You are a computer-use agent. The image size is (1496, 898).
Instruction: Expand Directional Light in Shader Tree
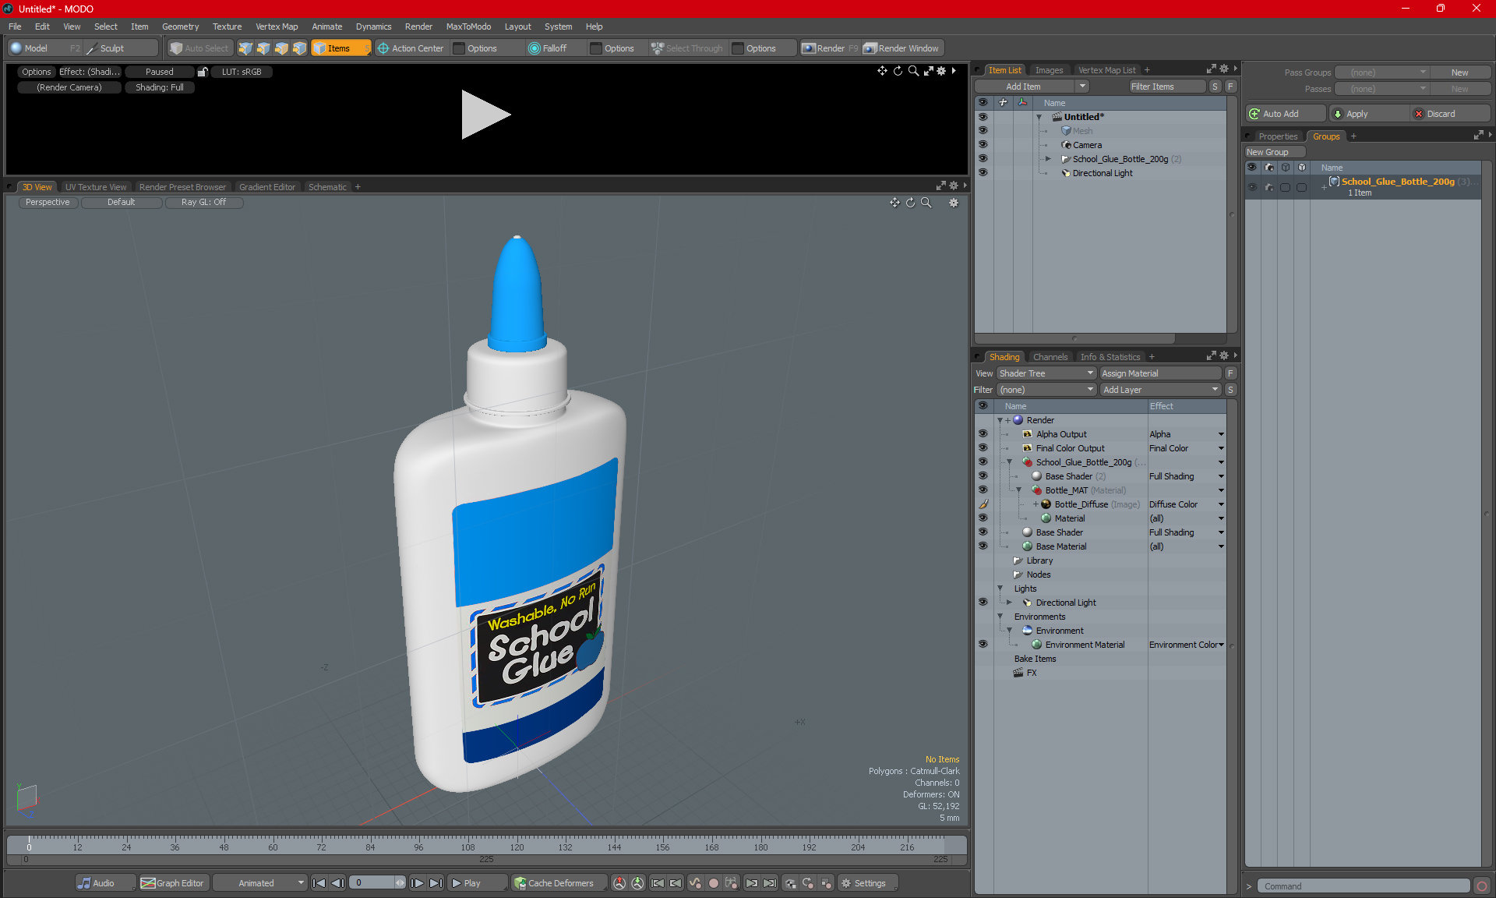tap(1009, 603)
